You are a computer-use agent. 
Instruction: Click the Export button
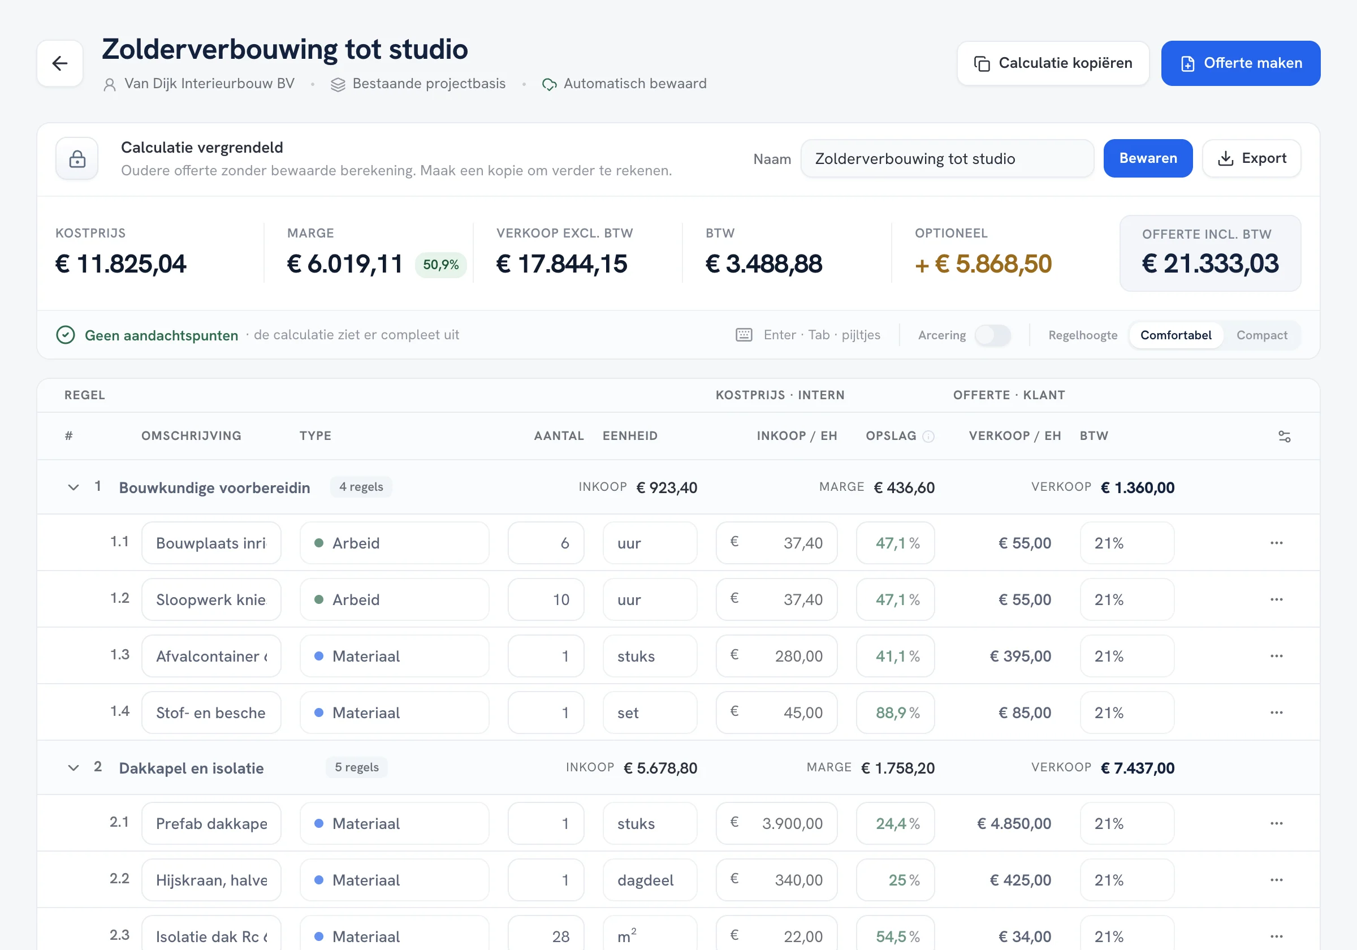point(1251,158)
